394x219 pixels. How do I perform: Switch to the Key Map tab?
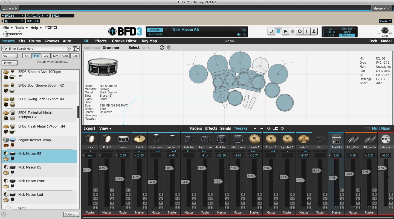point(149,41)
